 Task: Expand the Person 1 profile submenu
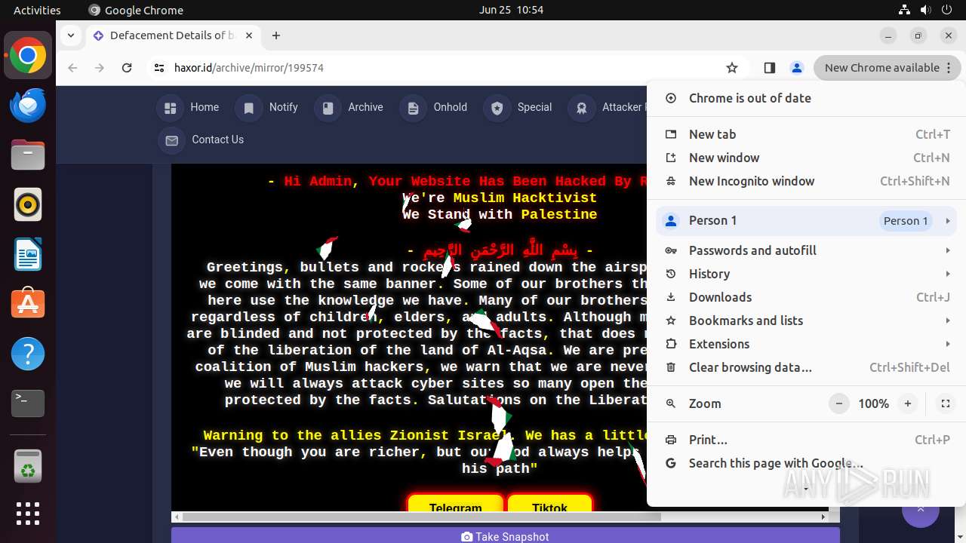pyautogui.click(x=806, y=221)
